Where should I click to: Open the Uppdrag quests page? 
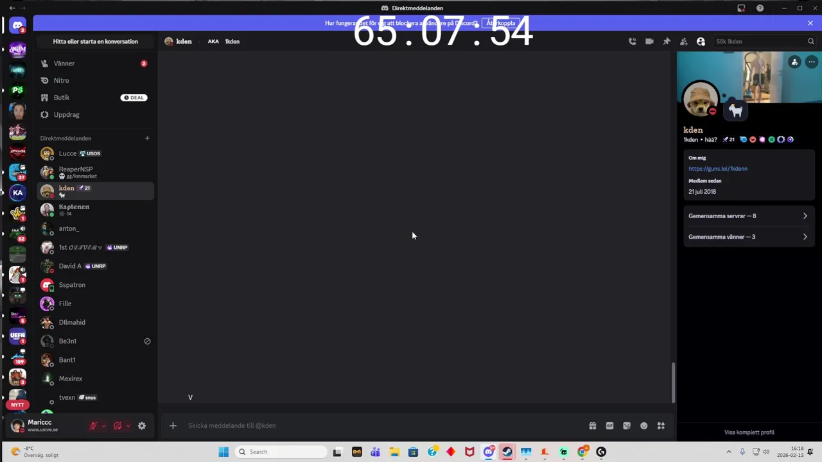point(95,114)
